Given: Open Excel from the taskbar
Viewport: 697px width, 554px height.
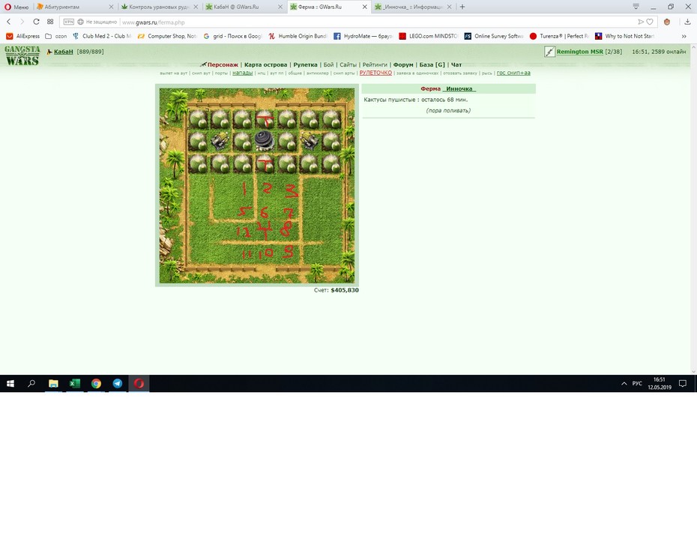Looking at the screenshot, I should (x=75, y=383).
